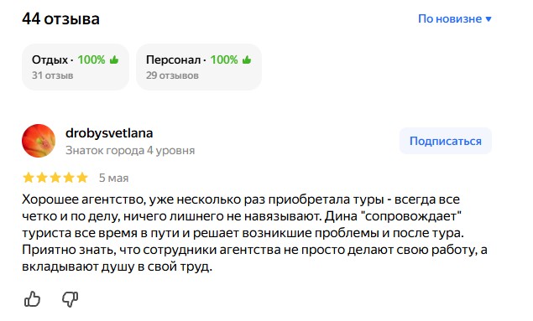533x321 pixels.
Task: Click the 5 мая review date
Action: [113, 178]
